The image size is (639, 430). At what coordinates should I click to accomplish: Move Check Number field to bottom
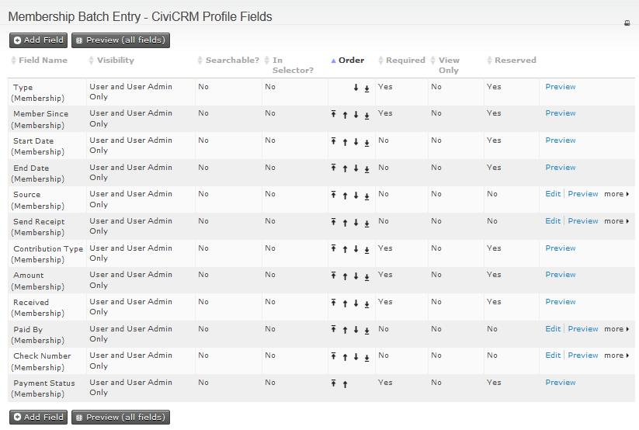pos(366,357)
